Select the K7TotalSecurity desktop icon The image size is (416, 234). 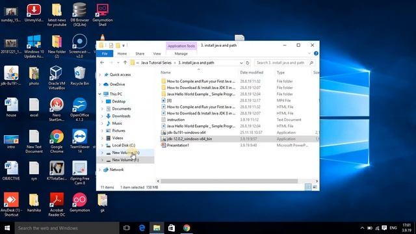57,171
